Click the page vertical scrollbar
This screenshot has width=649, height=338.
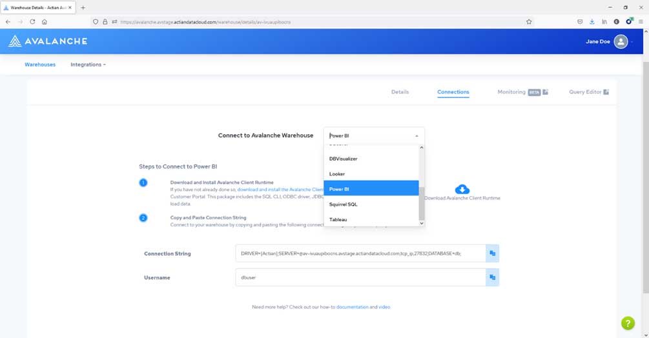click(x=646, y=177)
